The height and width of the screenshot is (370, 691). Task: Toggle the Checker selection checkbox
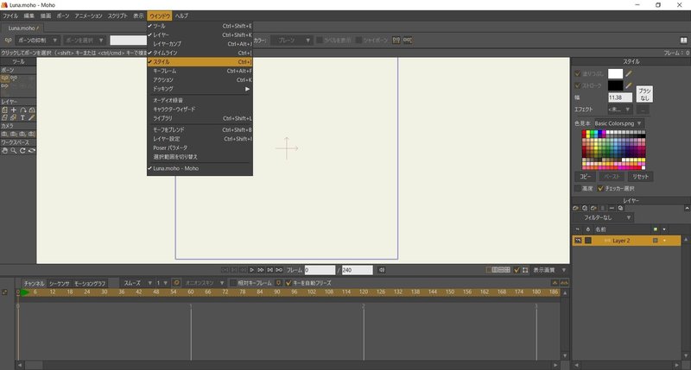pos(600,188)
